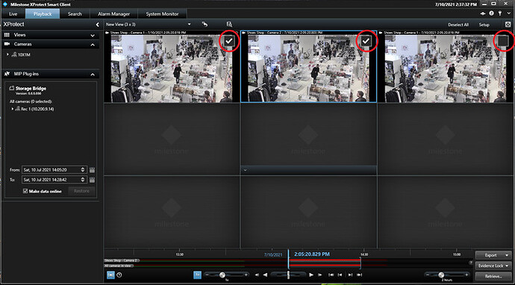Screen dimensions: 515x285
Task: Expand the 10X1M camera tree node
Action: click(x=7, y=54)
